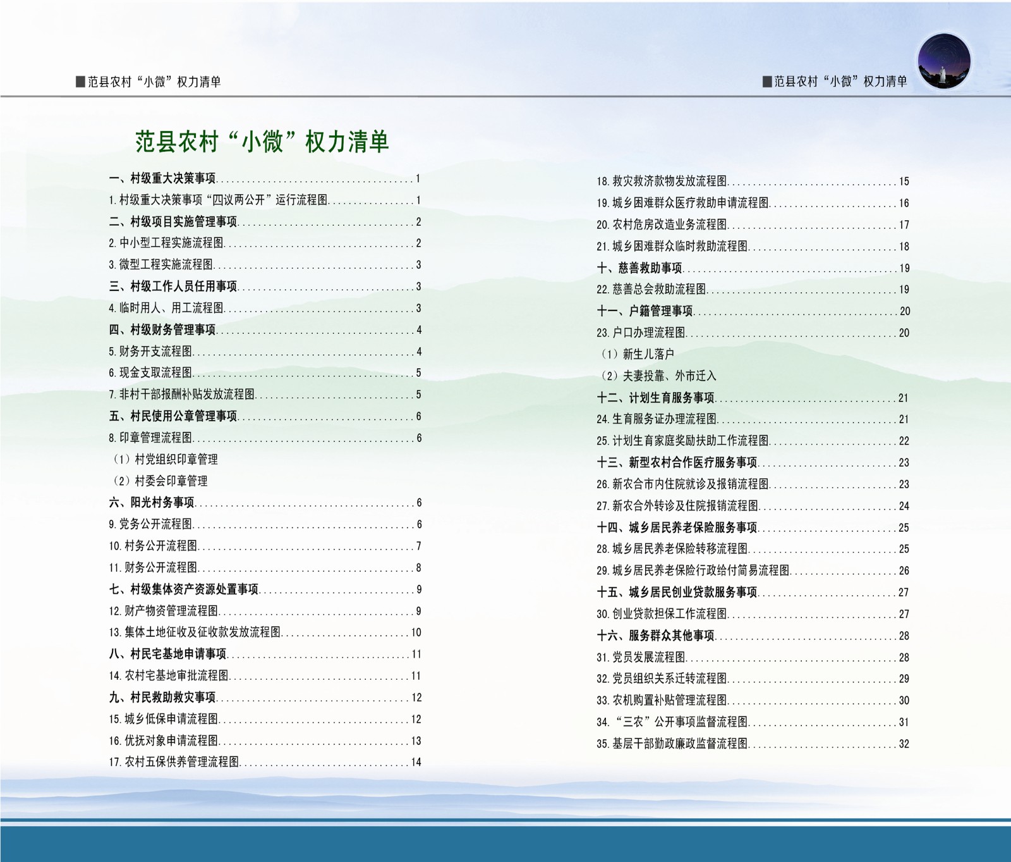Select entry 7.非村干部报酬补贴发放流程图
1011x862 pixels.
(265, 395)
